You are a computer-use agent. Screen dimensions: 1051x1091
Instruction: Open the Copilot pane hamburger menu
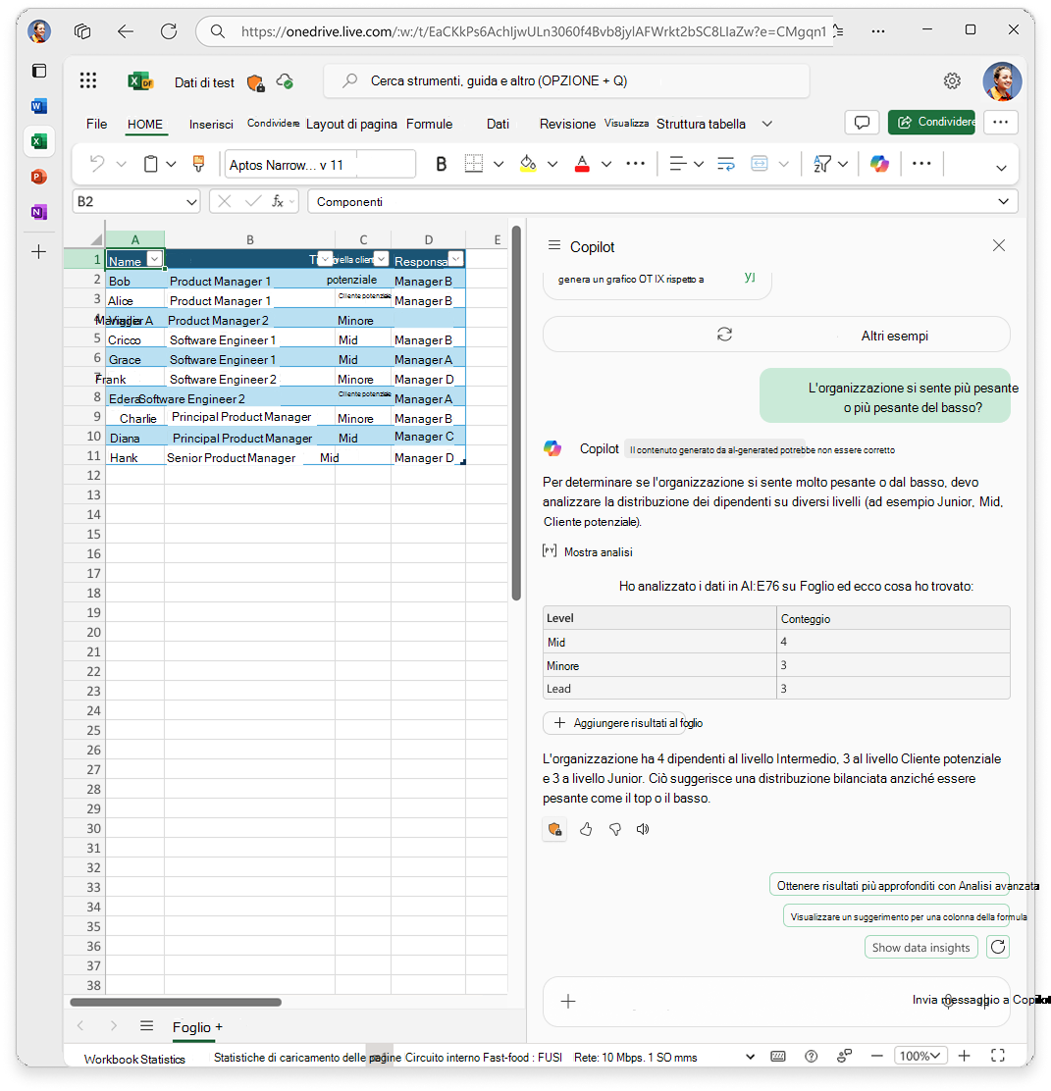[554, 245]
